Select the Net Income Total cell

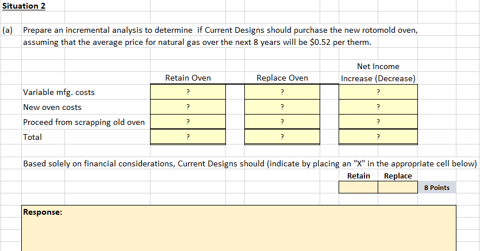(378, 136)
